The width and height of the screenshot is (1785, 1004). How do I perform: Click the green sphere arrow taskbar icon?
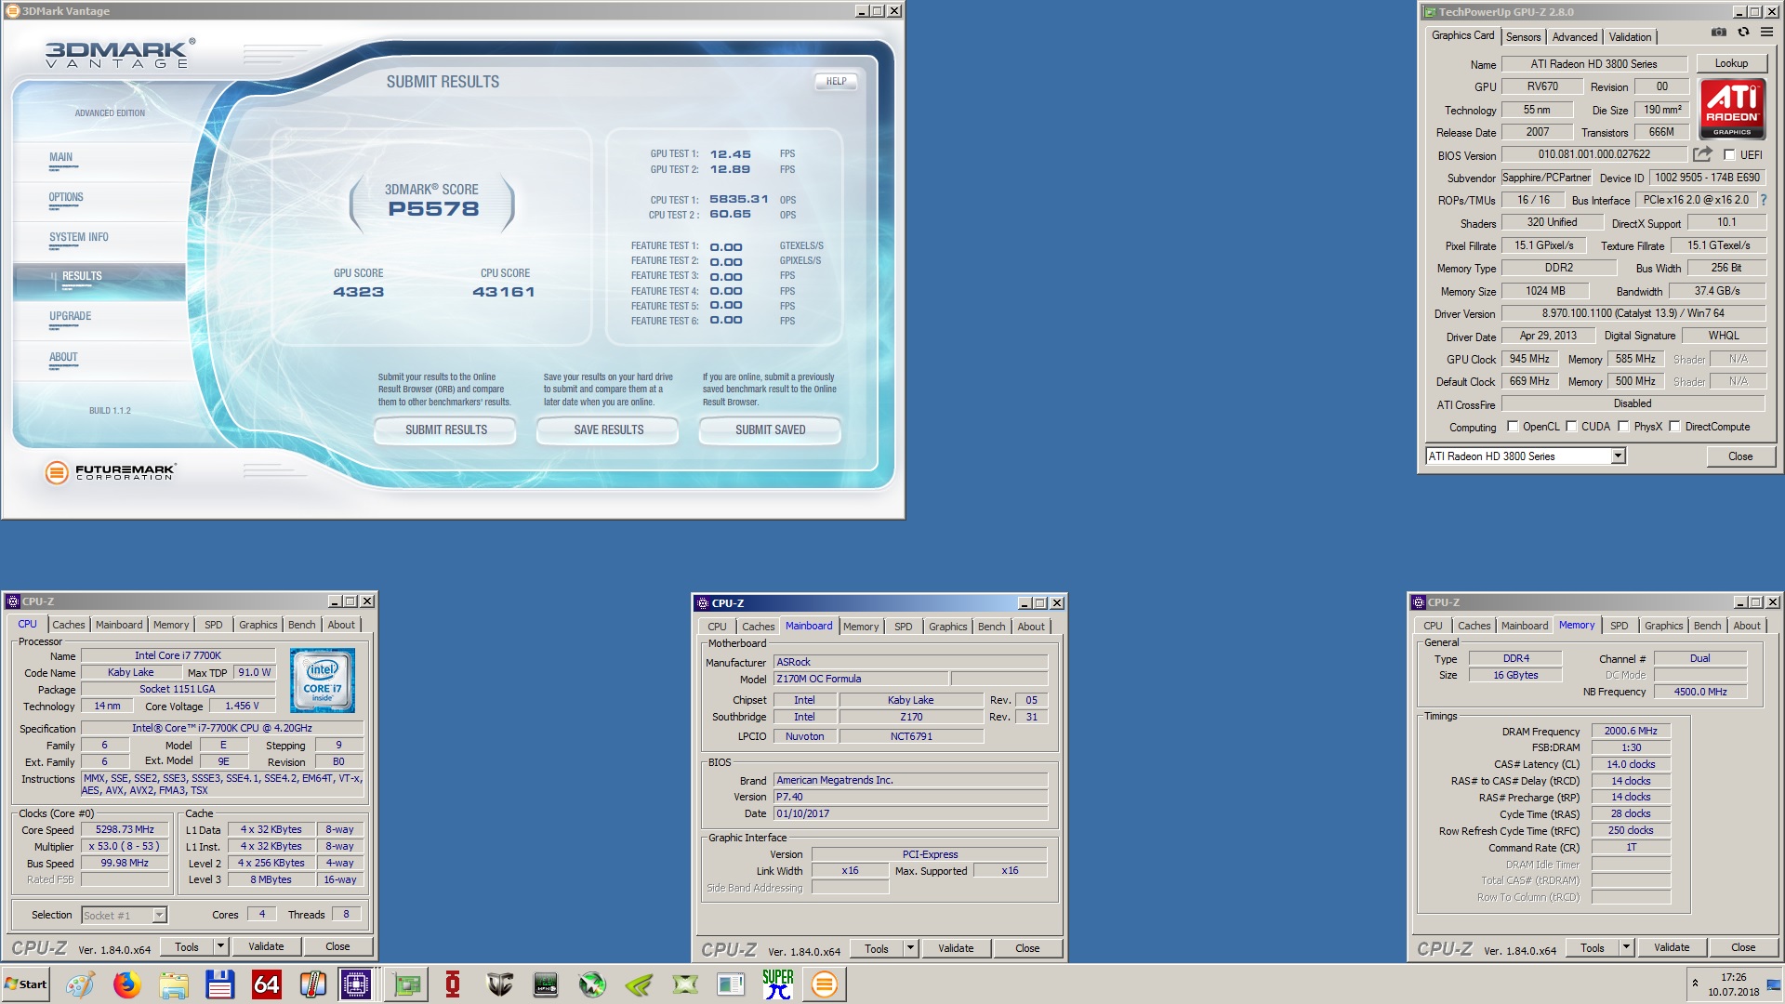pyautogui.click(x=592, y=984)
